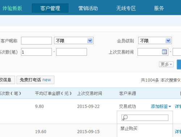Open the 服务 menu item
This screenshot has height=137, width=181.
[159, 8]
